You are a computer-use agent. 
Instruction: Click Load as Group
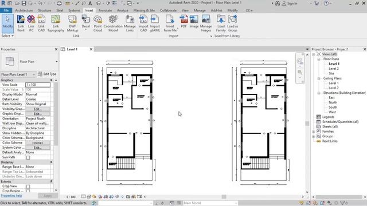click(232, 23)
